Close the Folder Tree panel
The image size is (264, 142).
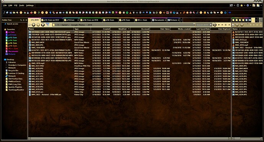26,20
